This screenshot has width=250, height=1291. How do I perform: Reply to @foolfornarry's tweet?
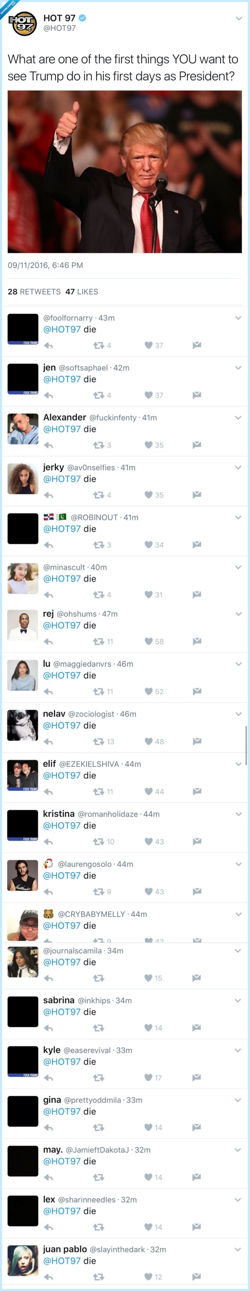(x=49, y=345)
